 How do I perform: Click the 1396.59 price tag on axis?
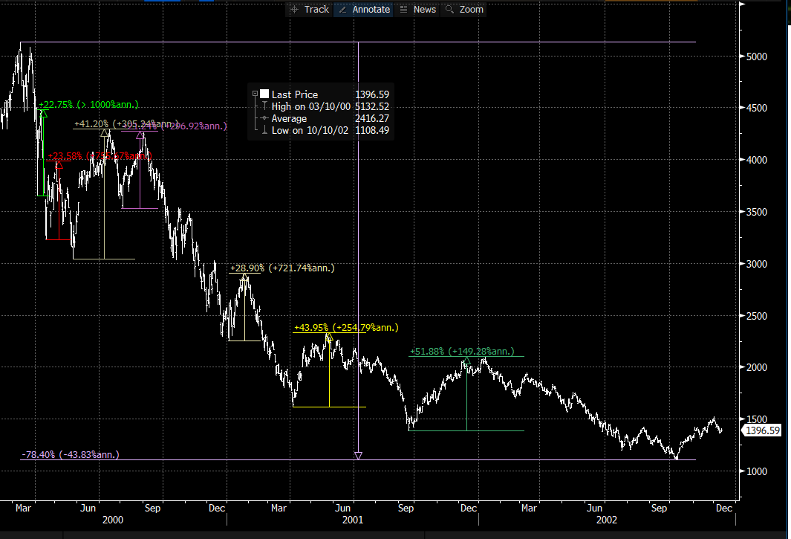coord(763,431)
